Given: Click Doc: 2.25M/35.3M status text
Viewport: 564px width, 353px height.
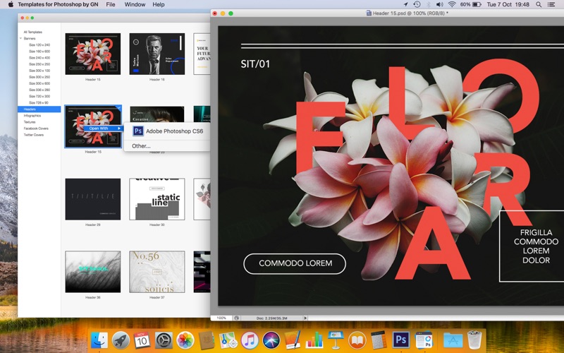Looking at the screenshot, I should [271, 318].
